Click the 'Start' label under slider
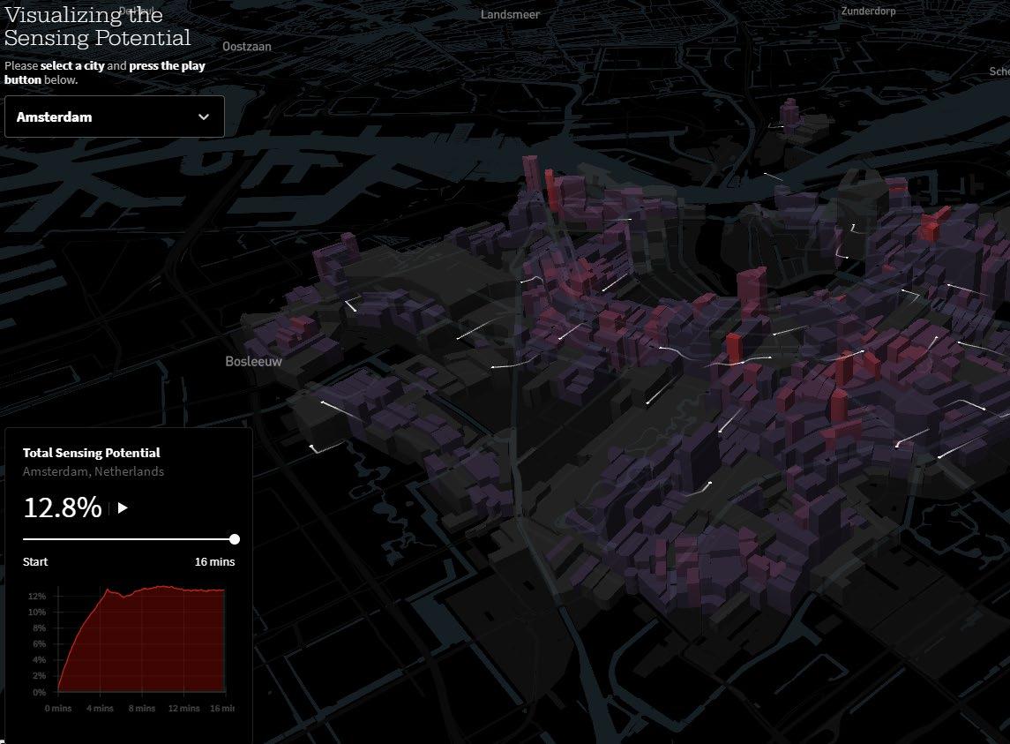The width and height of the screenshot is (1010, 744). 35,561
